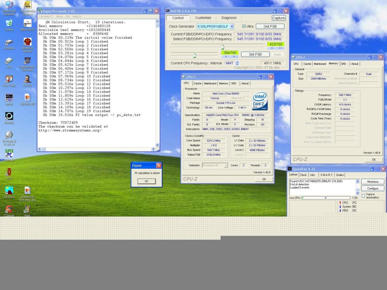Image resolution: width=387 pixels, height=290 pixels.
Task: Open the MemSet desktop icon
Action: (9, 118)
